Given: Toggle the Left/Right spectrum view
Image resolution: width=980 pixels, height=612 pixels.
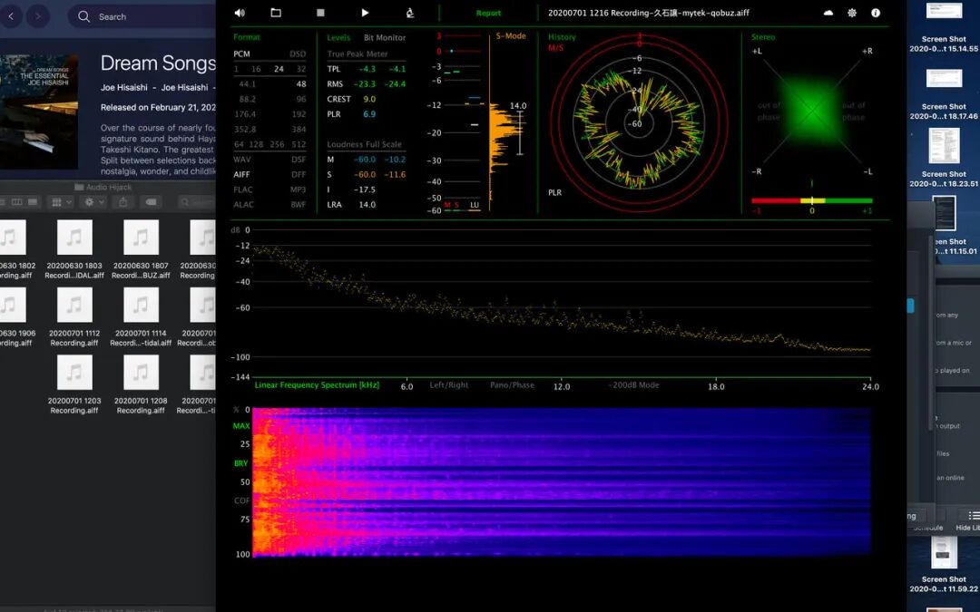Looking at the screenshot, I should pyautogui.click(x=449, y=385).
